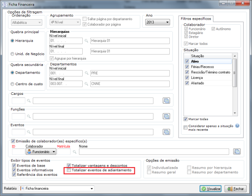Click the Visualizar button
The image size is (252, 196).
point(210,189)
